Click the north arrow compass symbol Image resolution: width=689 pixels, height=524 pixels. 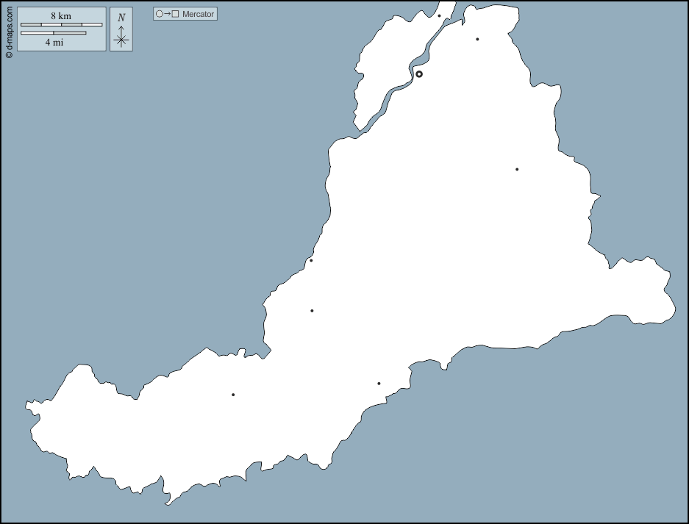click(x=121, y=37)
